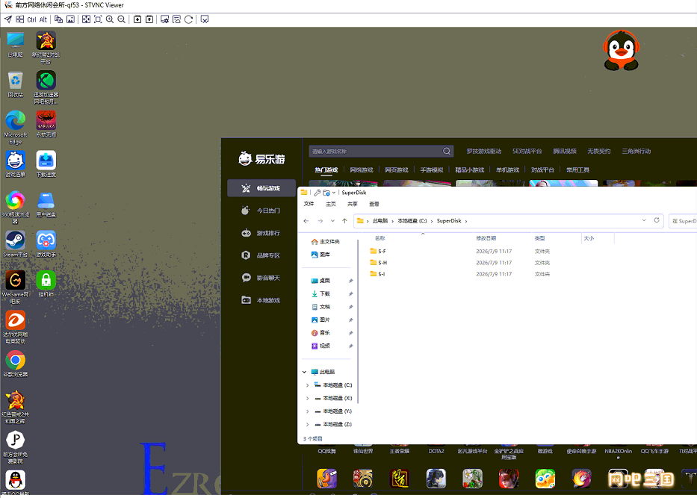Open the recent locations dropdown in Explorer

point(332,221)
